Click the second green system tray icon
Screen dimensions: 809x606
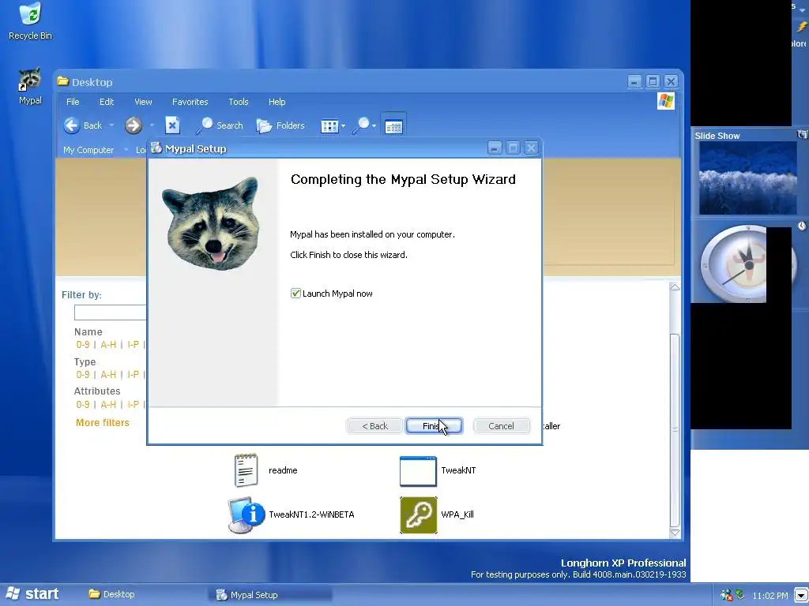(x=739, y=595)
